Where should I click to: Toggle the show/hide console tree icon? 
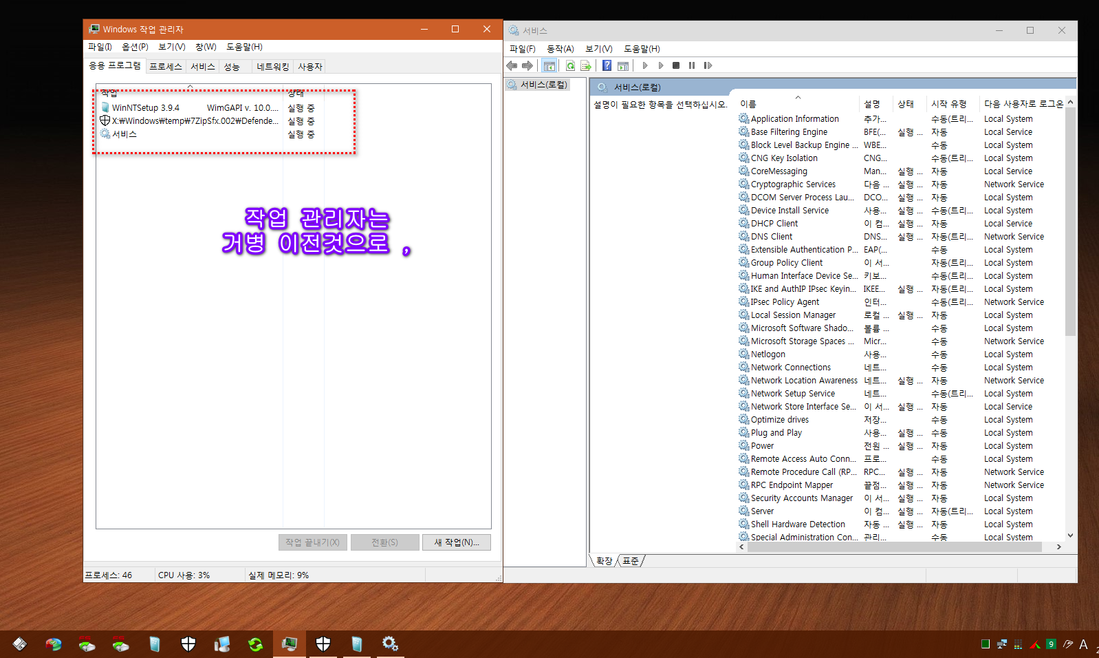coord(549,65)
